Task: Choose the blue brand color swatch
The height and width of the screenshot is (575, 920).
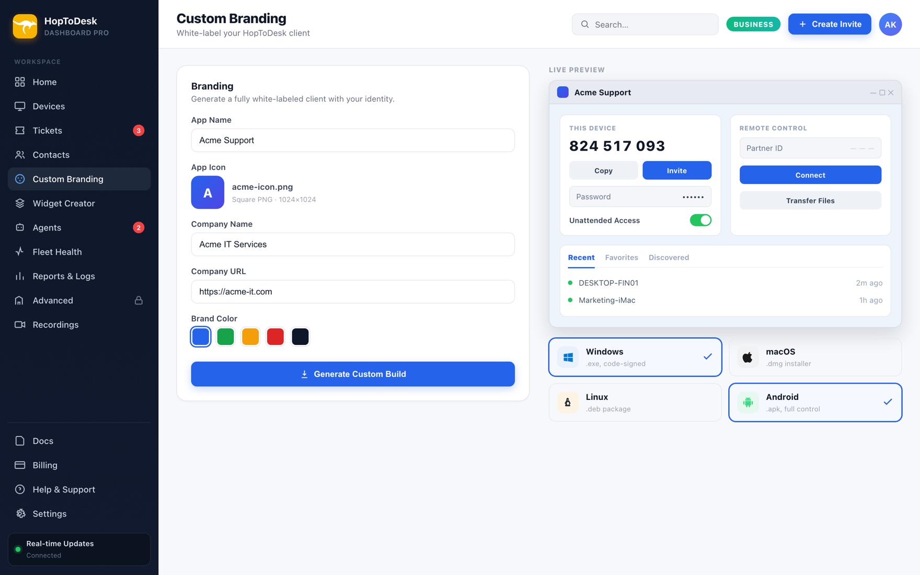Action: click(x=201, y=337)
